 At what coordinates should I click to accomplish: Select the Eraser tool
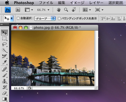pyautogui.click(x=4, y=93)
